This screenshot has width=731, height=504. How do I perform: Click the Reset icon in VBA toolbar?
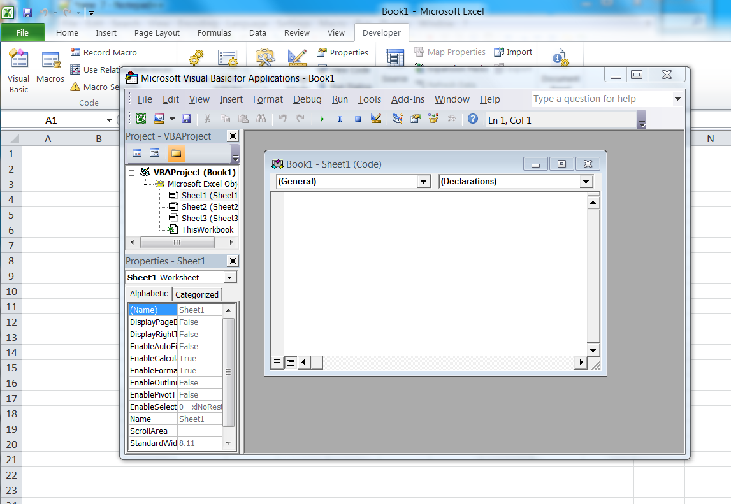pos(358,119)
